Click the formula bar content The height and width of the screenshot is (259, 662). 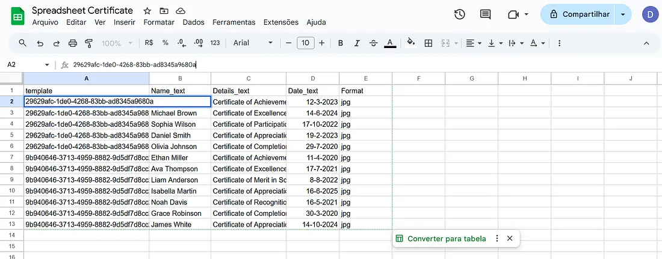point(135,64)
